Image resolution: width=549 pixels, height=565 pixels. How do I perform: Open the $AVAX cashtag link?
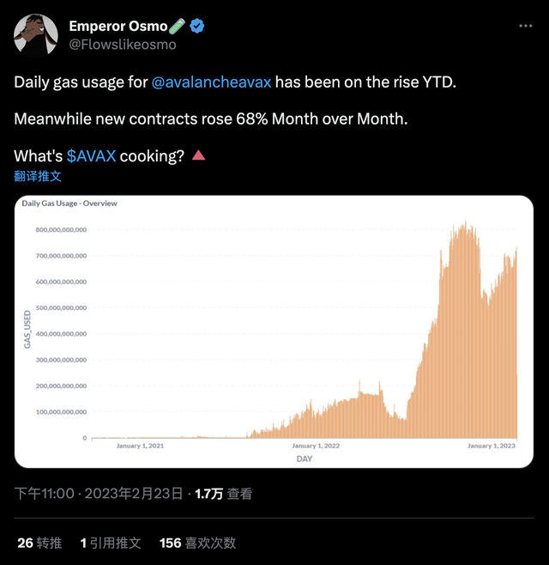tap(91, 156)
